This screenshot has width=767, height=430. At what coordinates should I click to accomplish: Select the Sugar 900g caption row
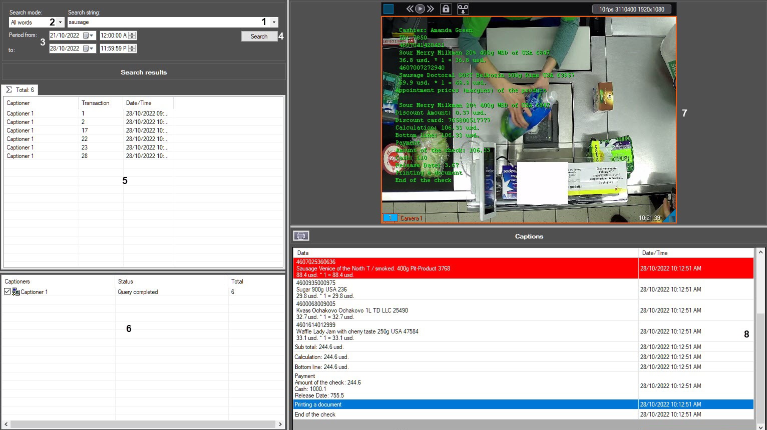523,289
